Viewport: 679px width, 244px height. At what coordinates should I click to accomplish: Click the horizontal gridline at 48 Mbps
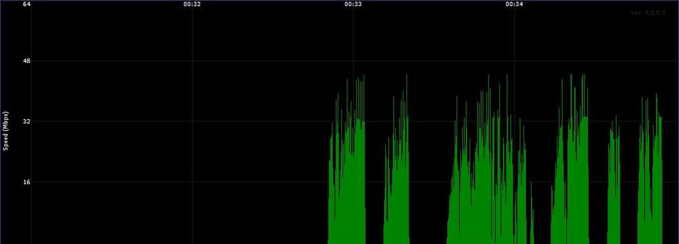tap(173, 61)
